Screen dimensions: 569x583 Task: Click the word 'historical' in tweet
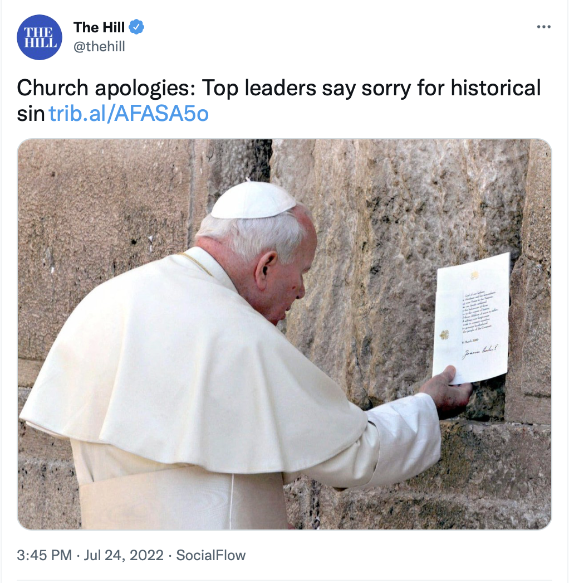pyautogui.click(x=496, y=88)
